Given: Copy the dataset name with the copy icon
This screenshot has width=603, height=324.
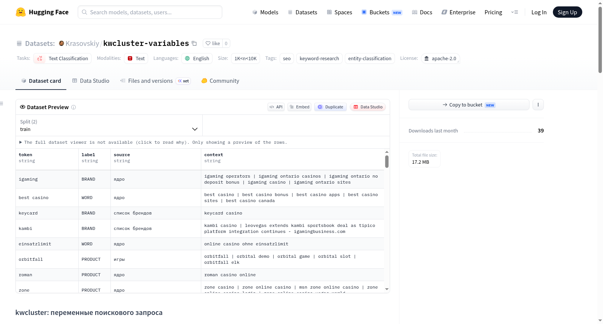Looking at the screenshot, I should click(x=194, y=43).
